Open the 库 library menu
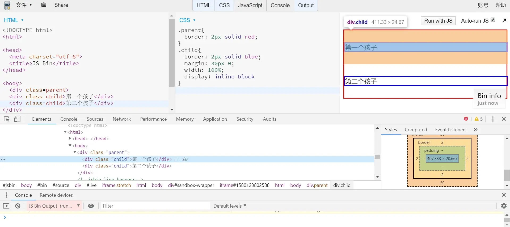The image size is (510, 227). coord(43,5)
